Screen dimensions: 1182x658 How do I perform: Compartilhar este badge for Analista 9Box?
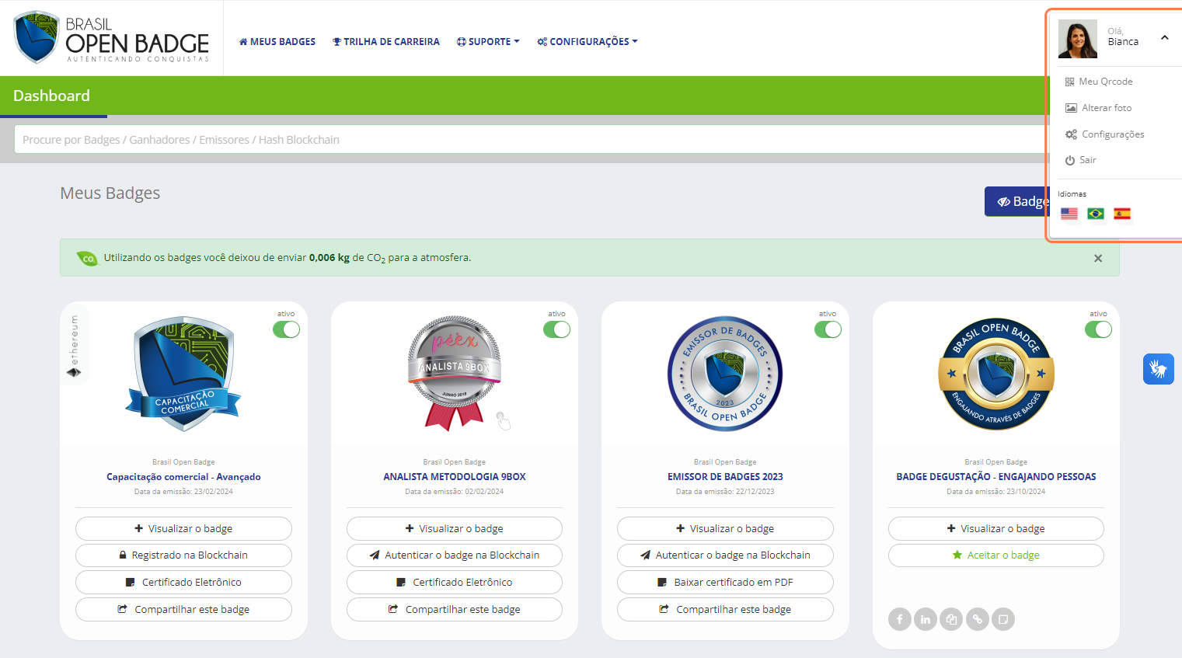click(x=455, y=610)
